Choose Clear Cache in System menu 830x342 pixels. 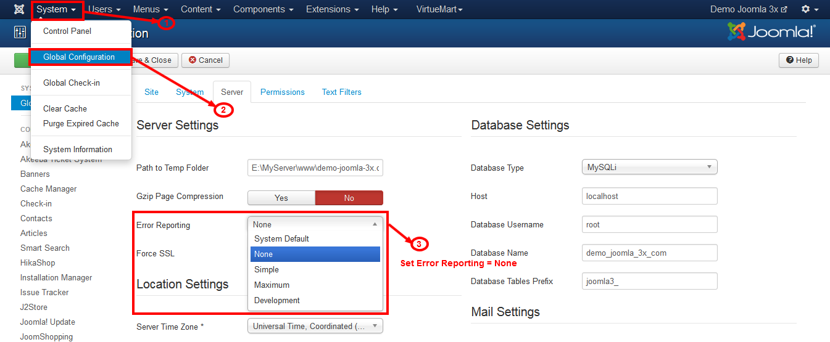(x=65, y=109)
